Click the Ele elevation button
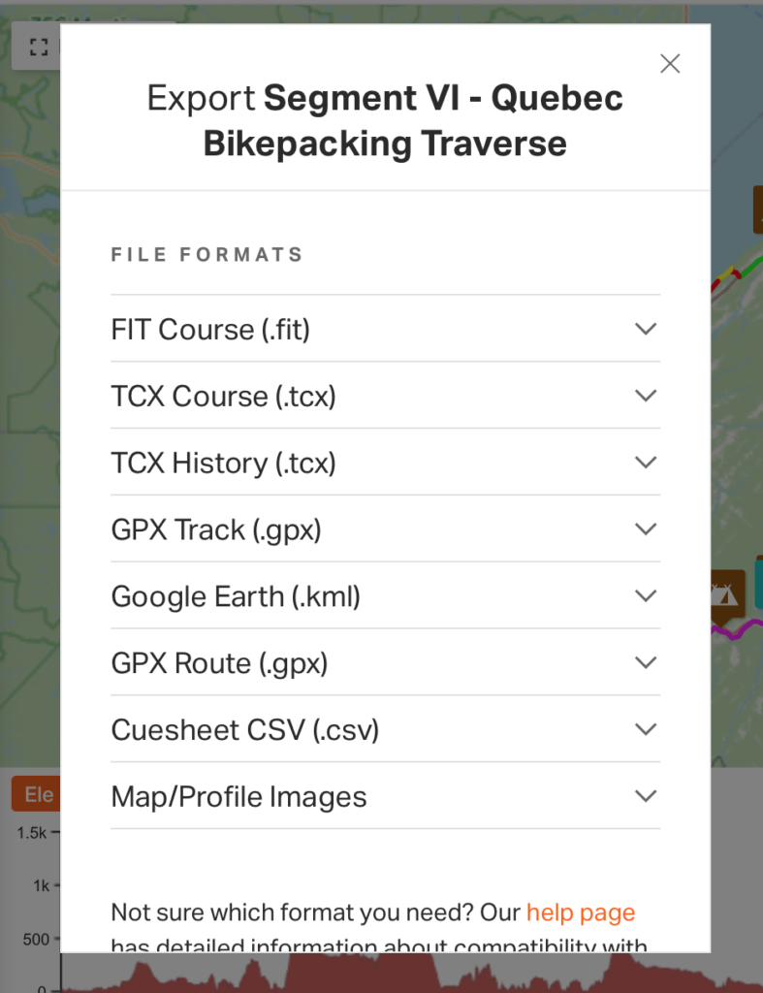Image resolution: width=763 pixels, height=993 pixels. click(x=37, y=795)
